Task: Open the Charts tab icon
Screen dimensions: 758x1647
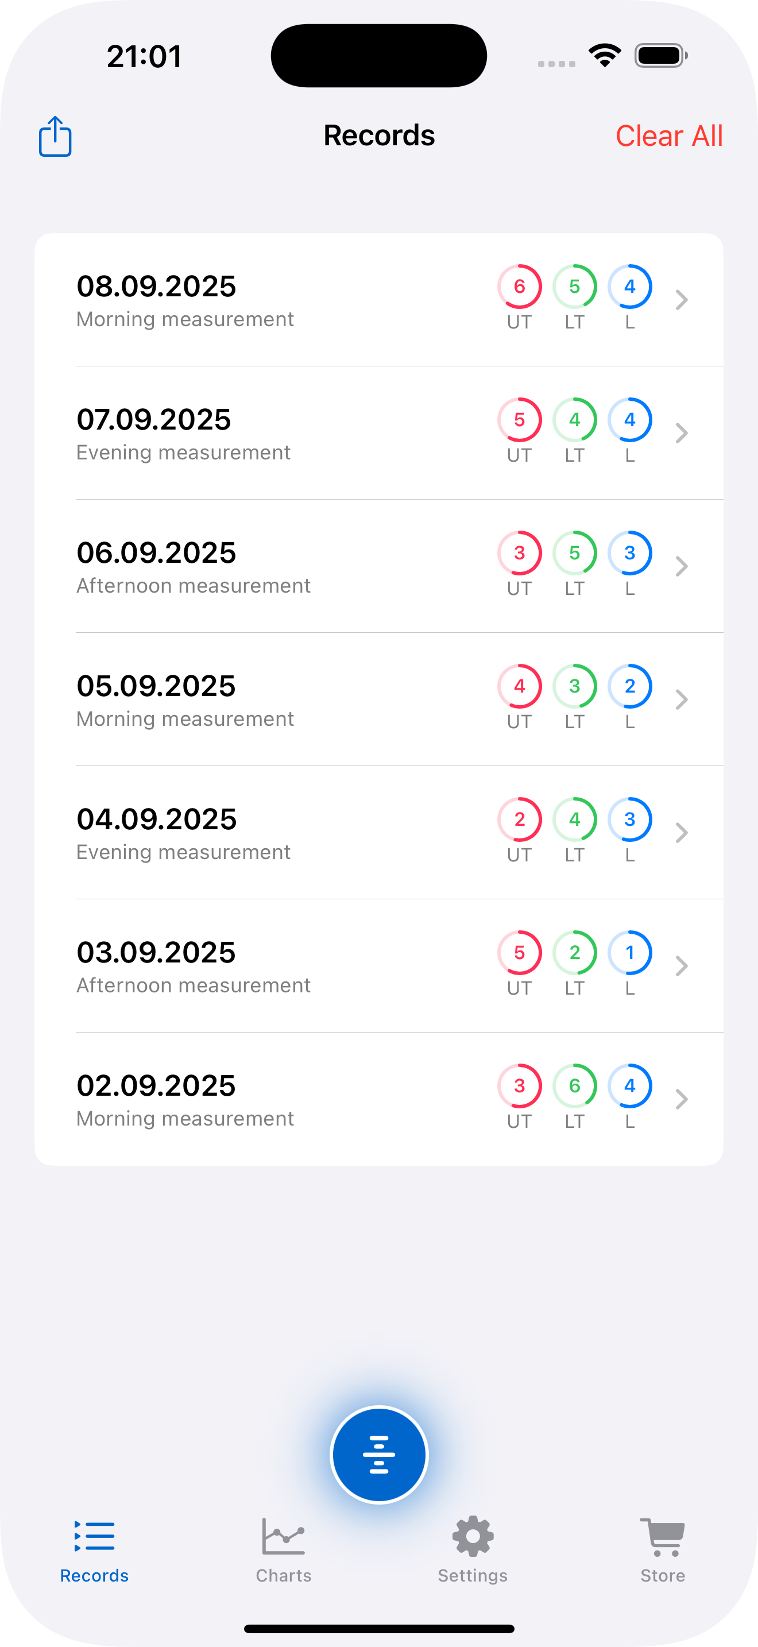Action: coord(283,1536)
